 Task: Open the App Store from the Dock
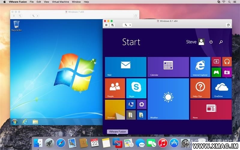[x=174, y=143]
